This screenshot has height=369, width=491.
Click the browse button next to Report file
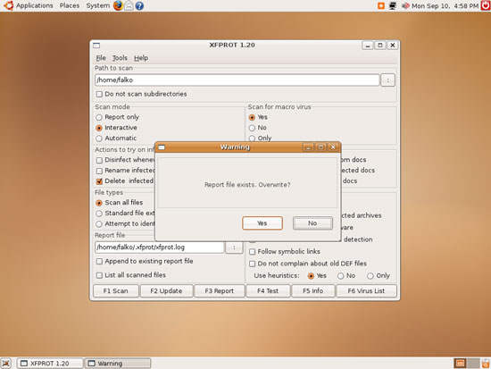pyautogui.click(x=234, y=247)
